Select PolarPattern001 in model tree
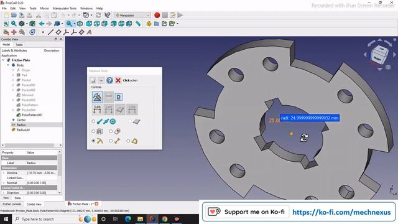The width and height of the screenshot is (398, 224). [x=32, y=115]
